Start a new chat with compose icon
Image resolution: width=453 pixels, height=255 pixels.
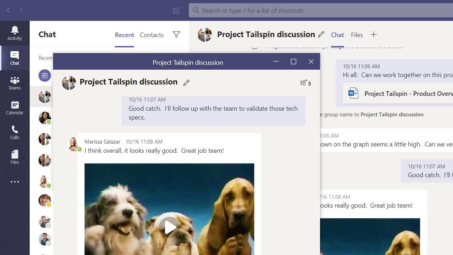pos(176,10)
